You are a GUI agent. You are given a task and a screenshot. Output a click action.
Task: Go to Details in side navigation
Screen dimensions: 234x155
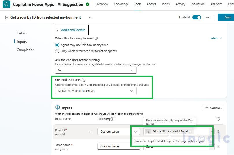22,33
